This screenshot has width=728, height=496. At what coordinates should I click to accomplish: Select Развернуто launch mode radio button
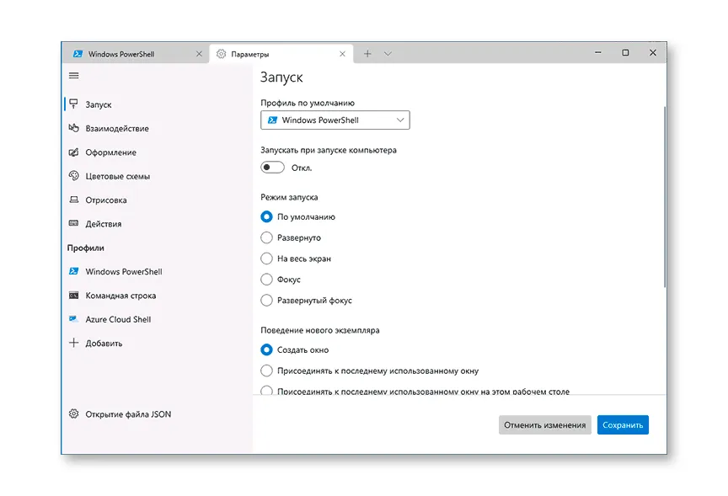pos(267,238)
